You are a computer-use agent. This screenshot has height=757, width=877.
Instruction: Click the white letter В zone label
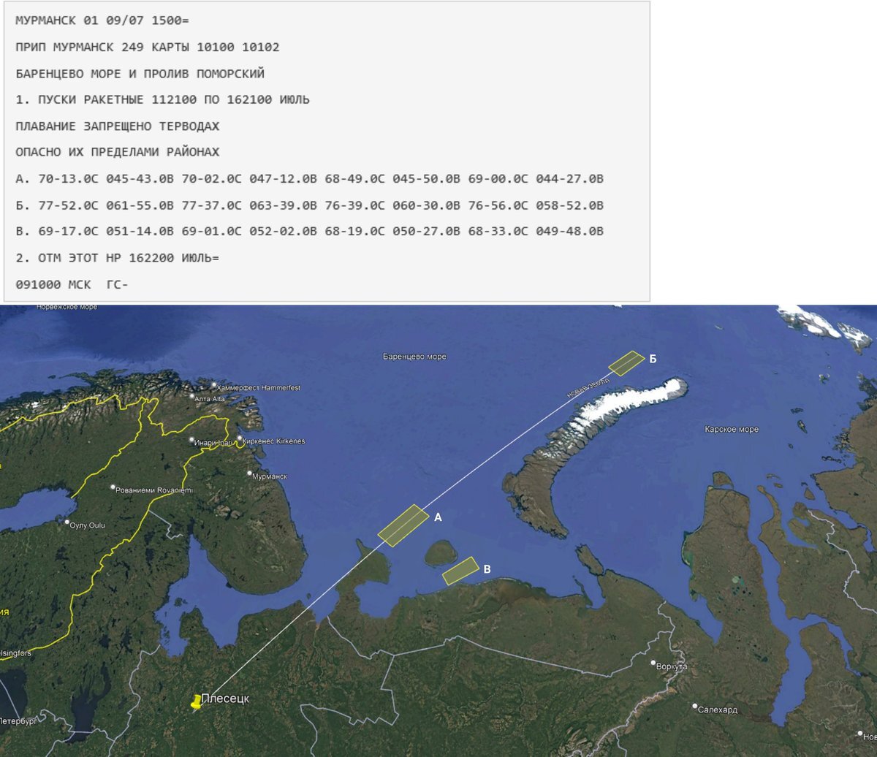[487, 568]
